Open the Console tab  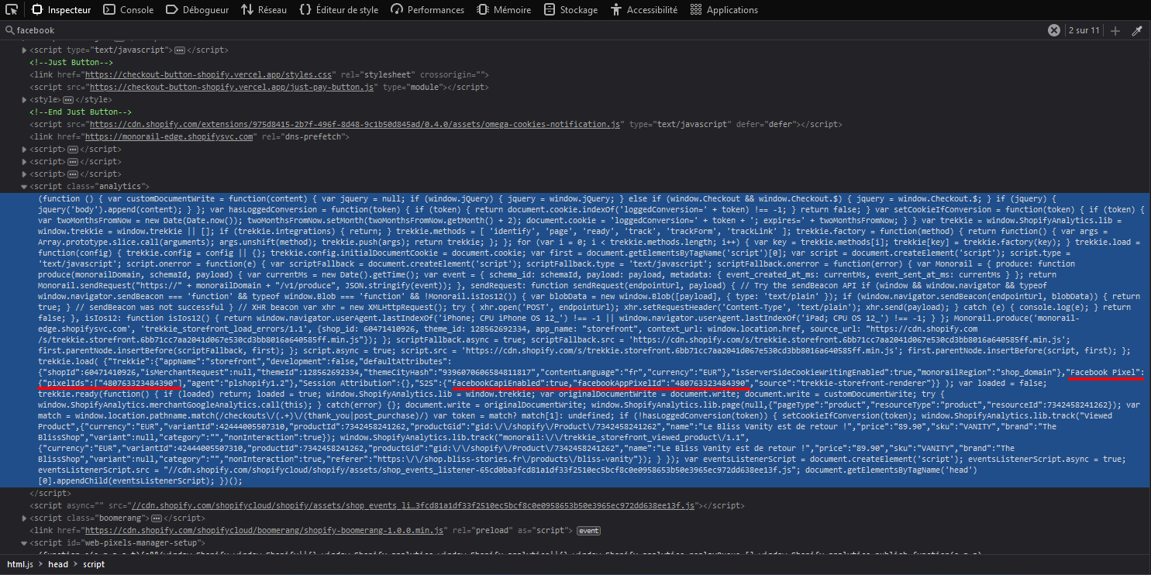point(129,10)
